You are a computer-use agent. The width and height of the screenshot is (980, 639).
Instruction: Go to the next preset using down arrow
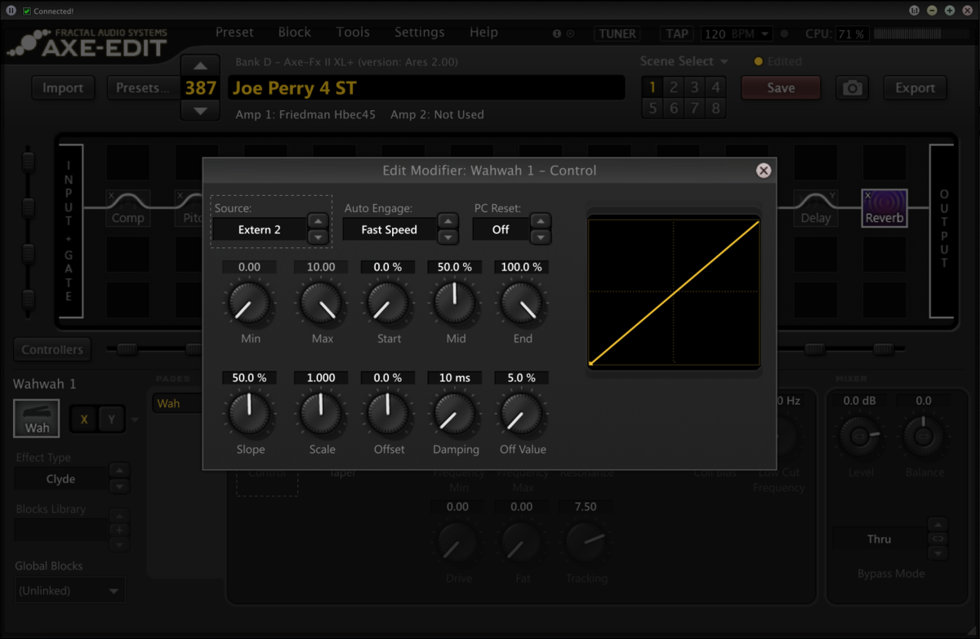200,110
